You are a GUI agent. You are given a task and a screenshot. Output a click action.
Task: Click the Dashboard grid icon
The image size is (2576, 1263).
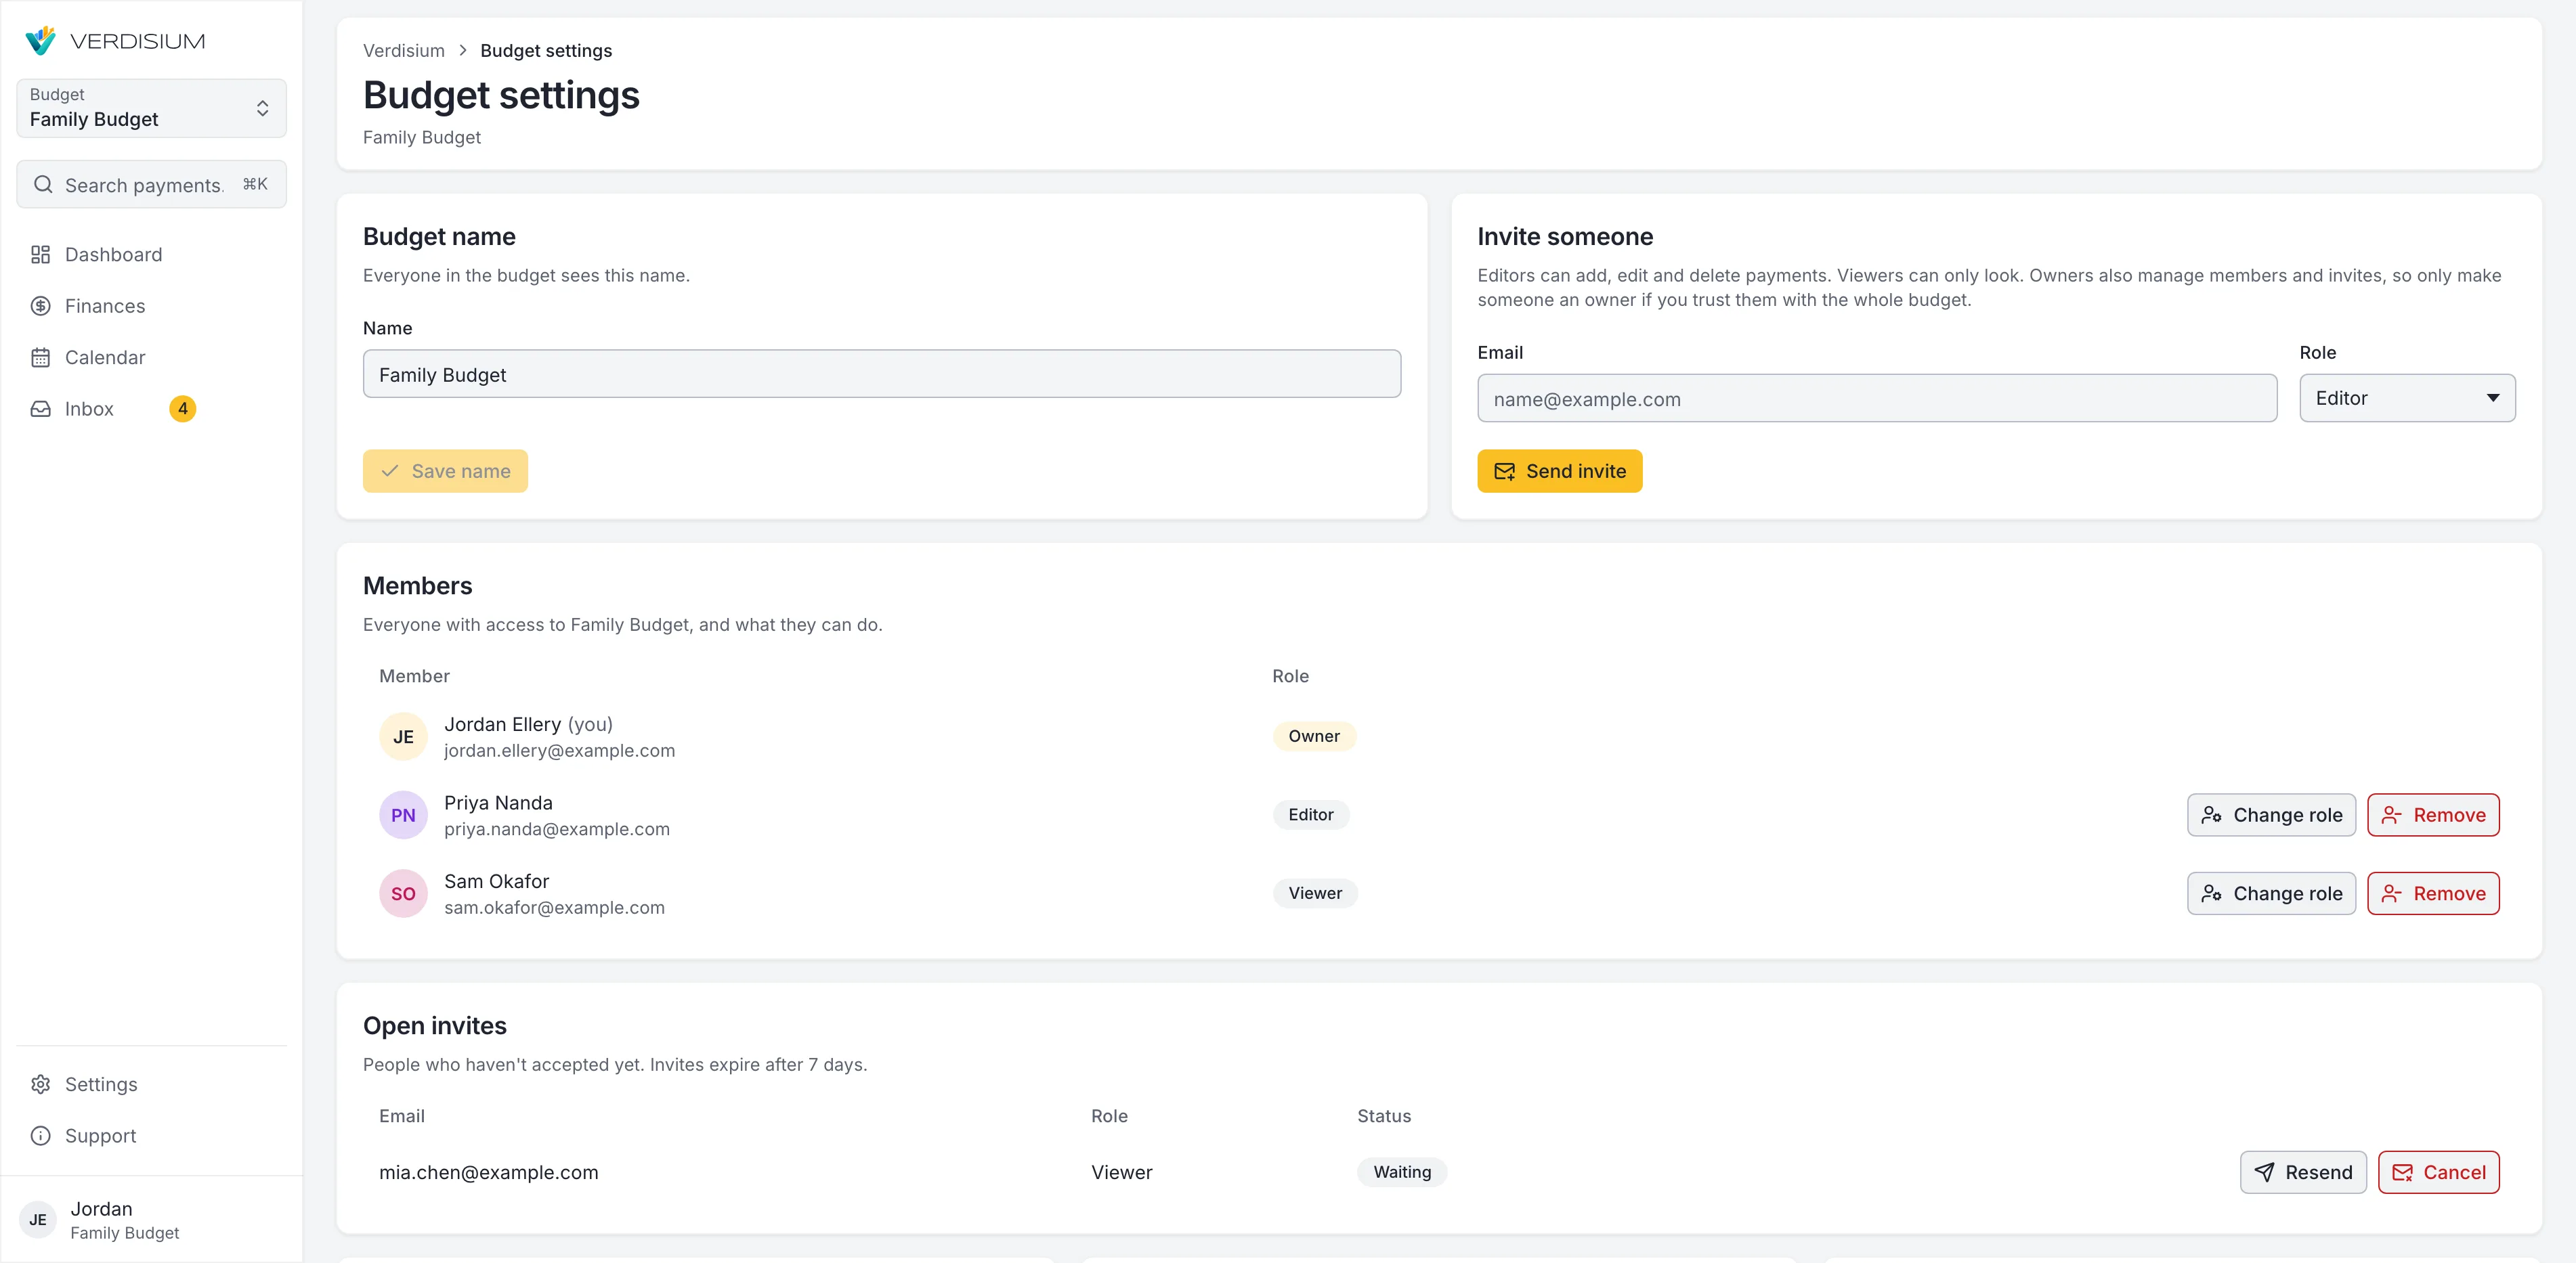[x=40, y=254]
